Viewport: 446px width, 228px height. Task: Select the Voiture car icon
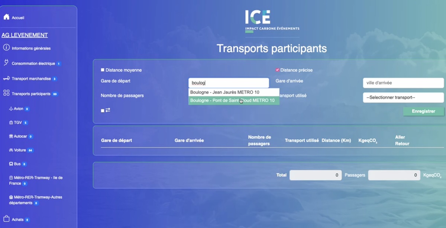click(x=11, y=150)
